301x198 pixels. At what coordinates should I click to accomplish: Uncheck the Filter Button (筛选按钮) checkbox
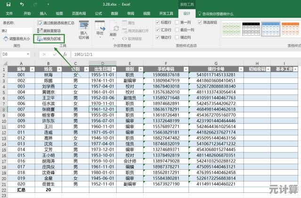[200, 22]
